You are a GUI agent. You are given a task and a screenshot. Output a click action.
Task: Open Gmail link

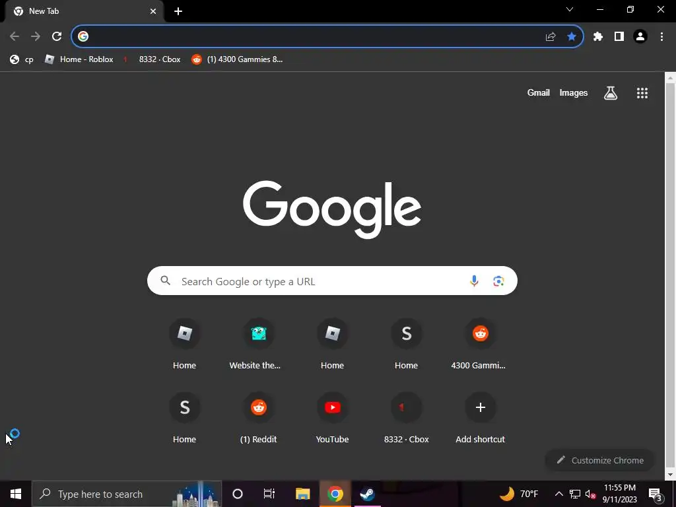539,92
